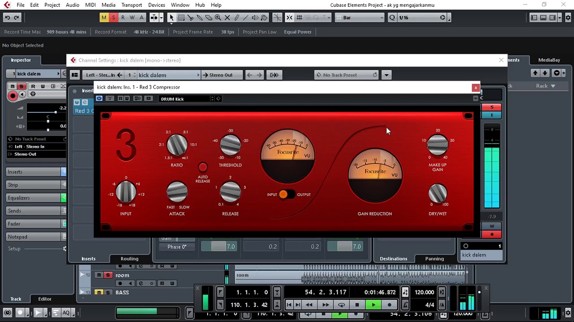Select the Object Selection arrow tool
This screenshot has width=574, height=322.
(171, 17)
